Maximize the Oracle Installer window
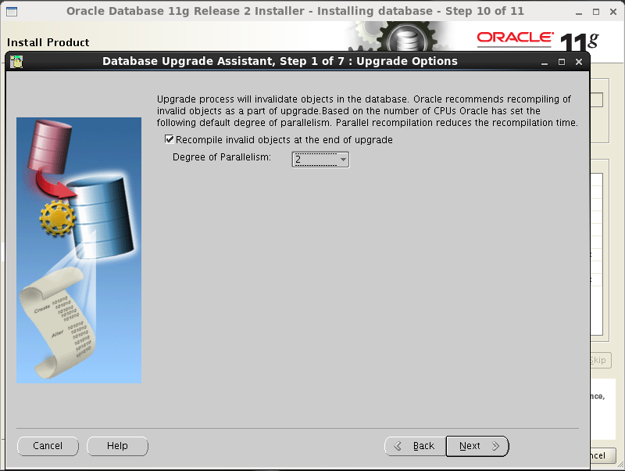 [596, 12]
